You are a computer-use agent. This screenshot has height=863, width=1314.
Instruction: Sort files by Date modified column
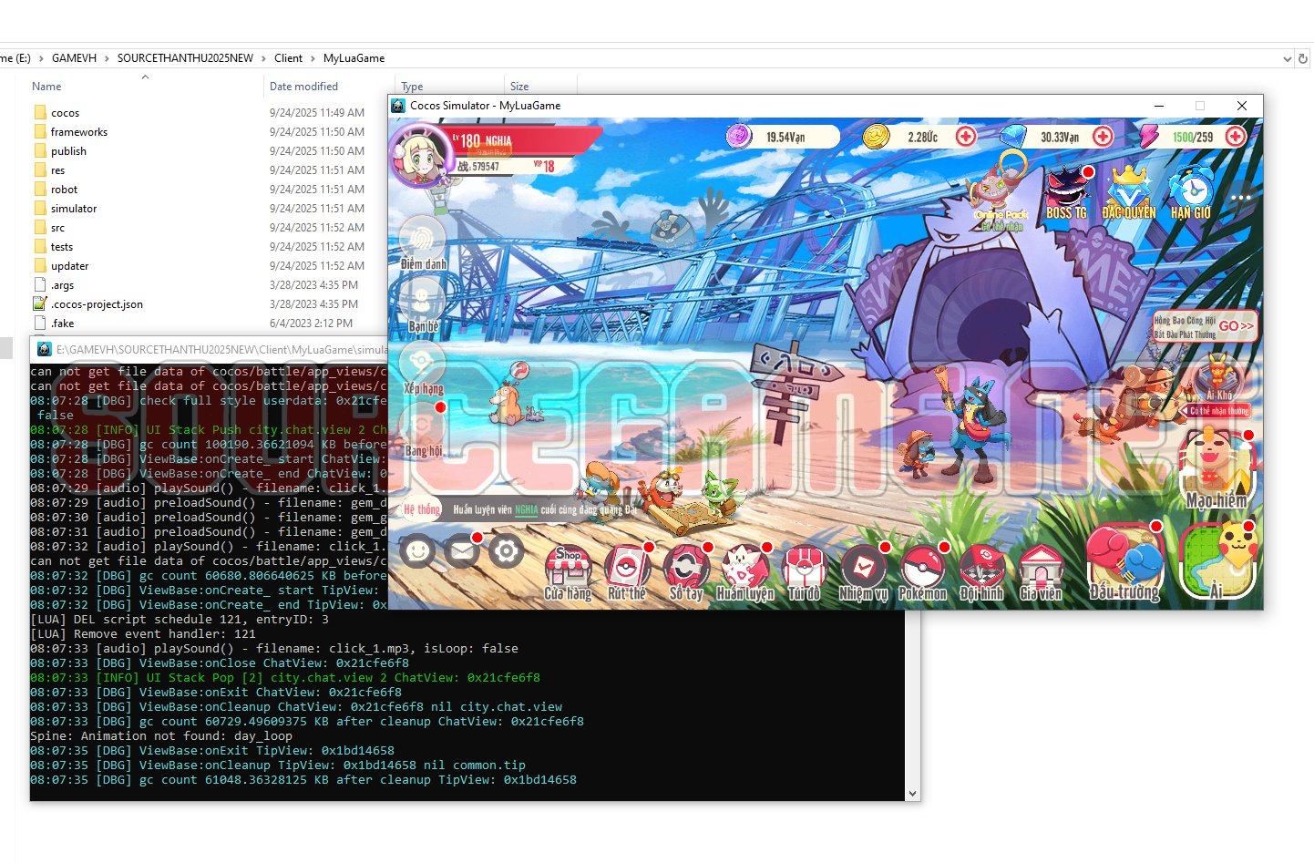click(304, 87)
